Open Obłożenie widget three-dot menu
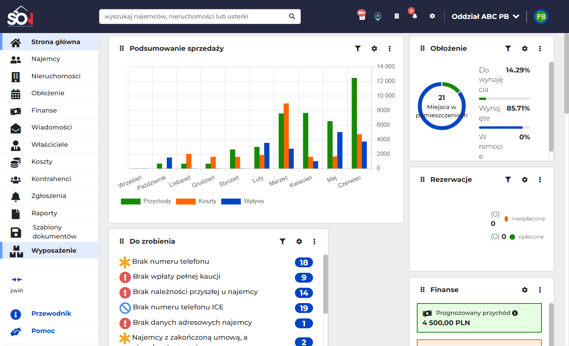569x346 pixels. [540, 48]
